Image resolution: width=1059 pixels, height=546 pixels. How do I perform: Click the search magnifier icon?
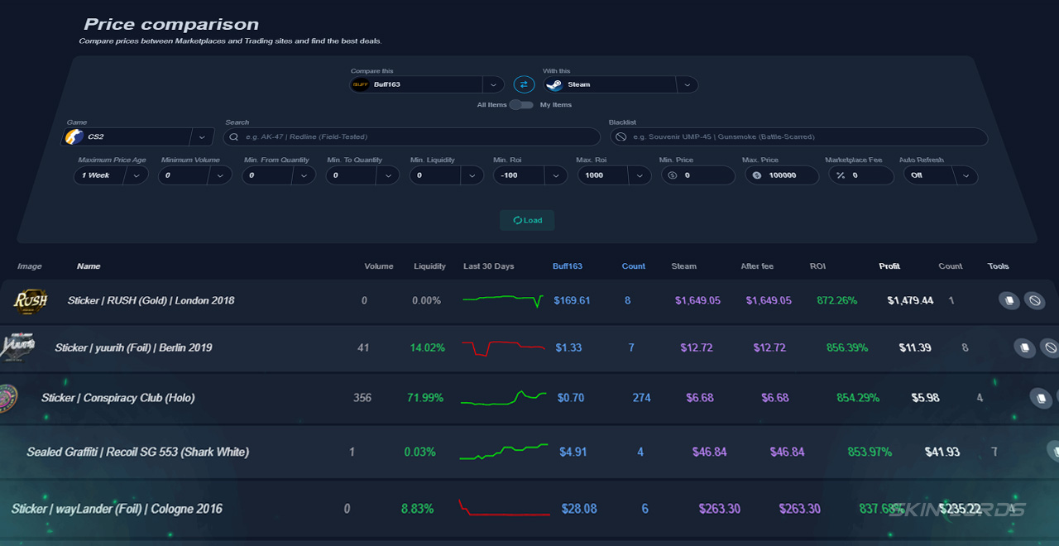pos(234,137)
